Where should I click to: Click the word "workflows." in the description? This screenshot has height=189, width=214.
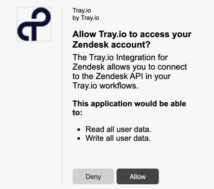pyautogui.click(x=119, y=86)
